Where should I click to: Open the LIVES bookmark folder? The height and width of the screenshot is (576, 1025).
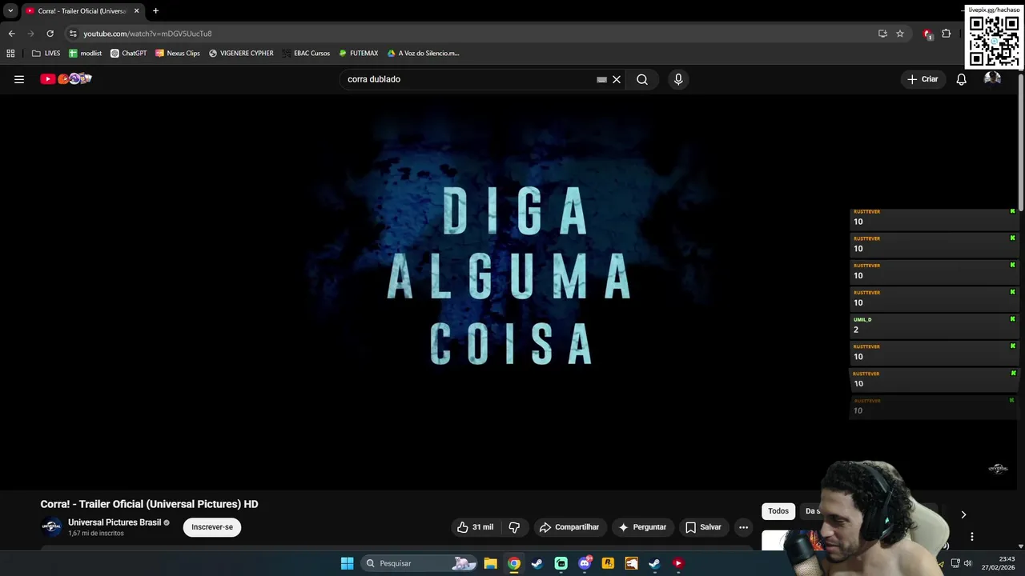tap(46, 54)
